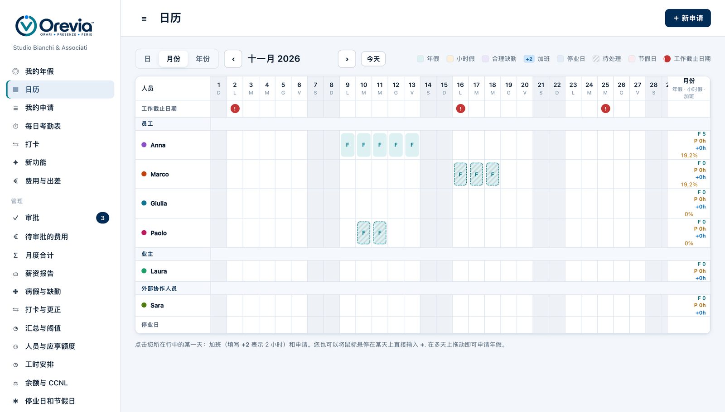725x412 pixels.
Task: Select the 月份 view tab
Action: (x=173, y=59)
